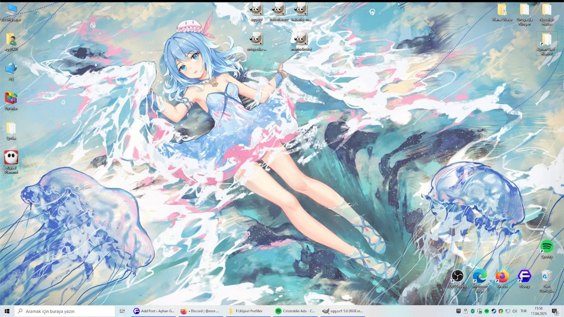Select the Kişisel Planlama desktop icon
Viewport: 564px width, 317px height.
coord(11,162)
